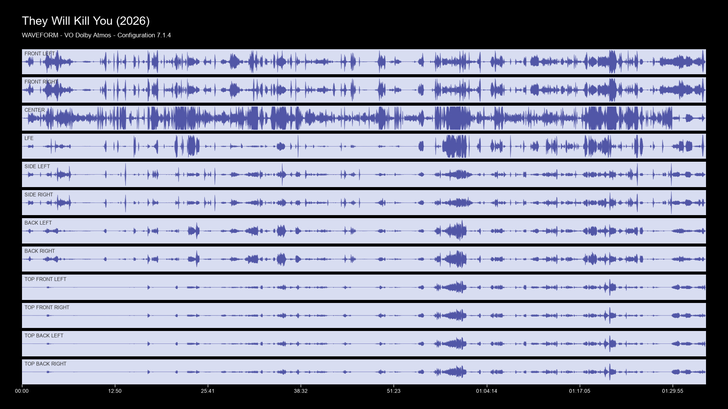Click the FRONT LEFT channel label
The width and height of the screenshot is (728, 409).
point(40,54)
